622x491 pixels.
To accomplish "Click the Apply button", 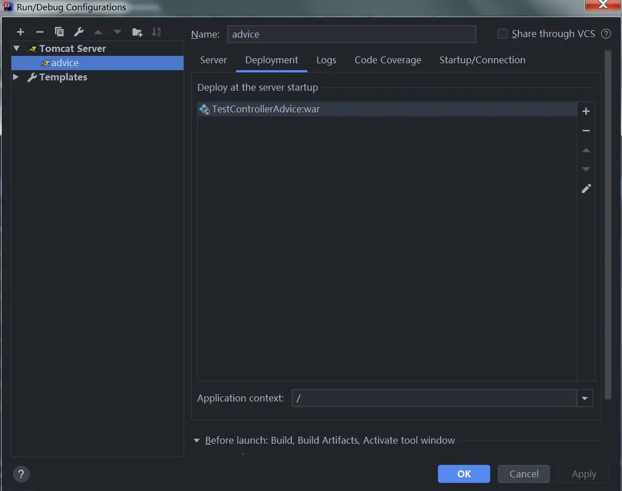I will pos(584,474).
